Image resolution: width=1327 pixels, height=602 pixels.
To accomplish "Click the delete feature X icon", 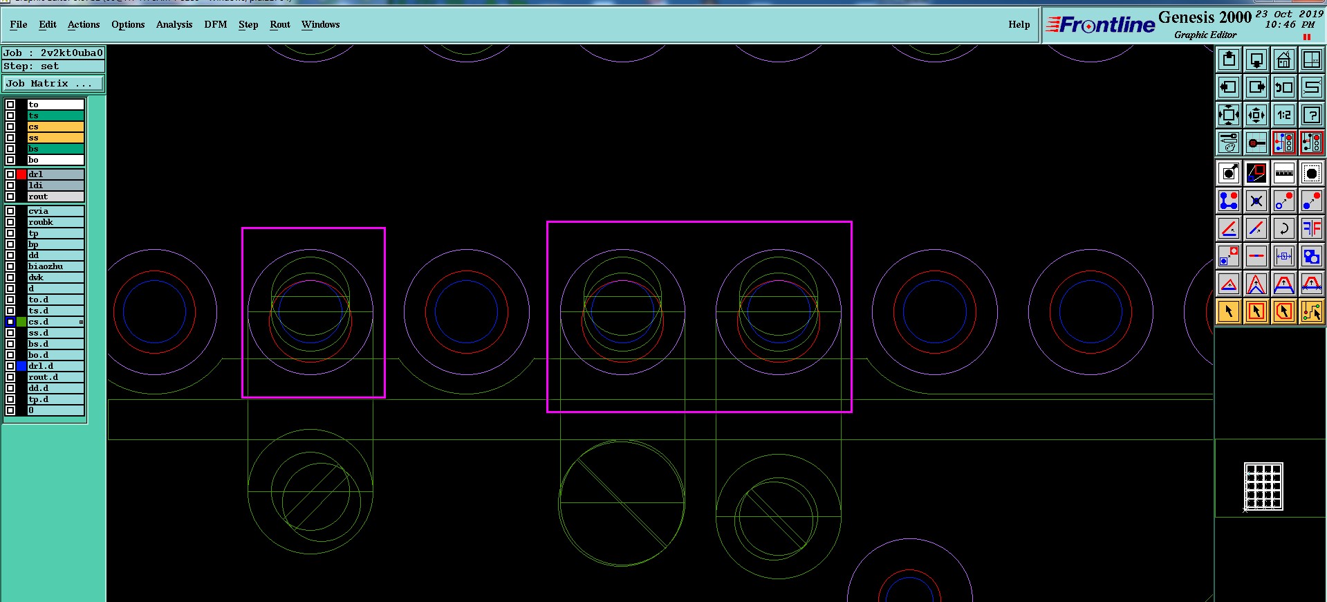I will [1256, 201].
